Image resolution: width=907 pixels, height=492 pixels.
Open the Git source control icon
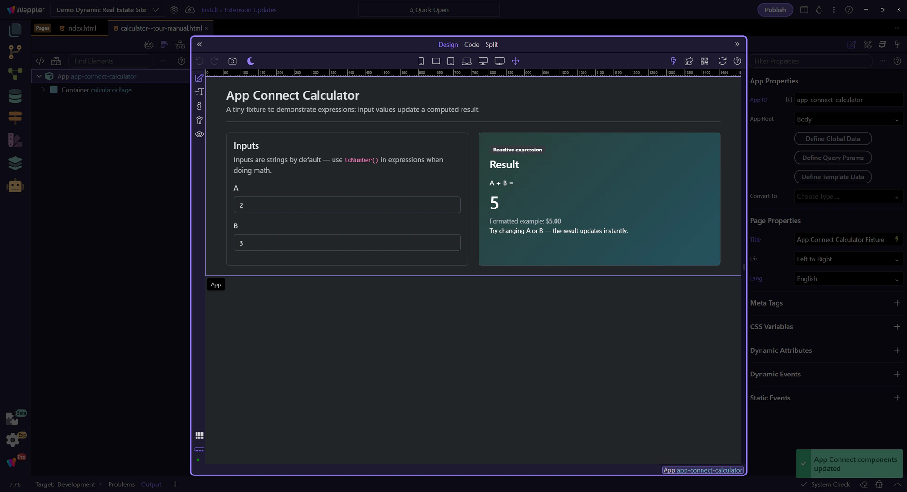pos(15,52)
